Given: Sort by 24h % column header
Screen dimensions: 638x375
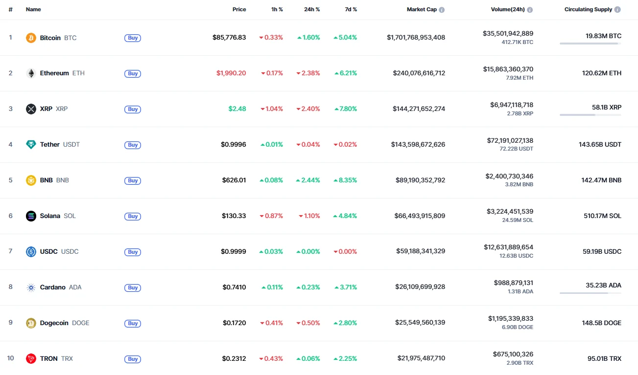Looking at the screenshot, I should [x=311, y=9].
